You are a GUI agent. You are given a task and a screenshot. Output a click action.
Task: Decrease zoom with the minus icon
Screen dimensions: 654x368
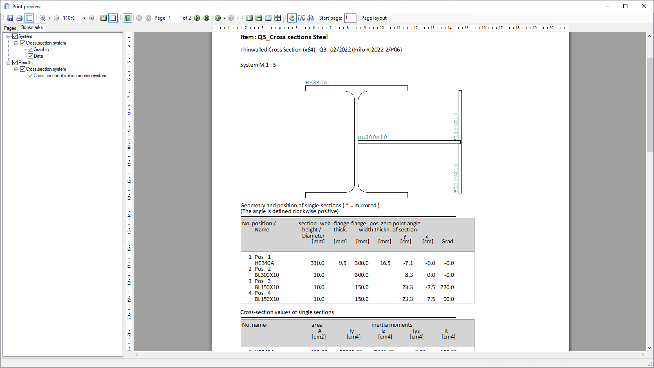click(56, 18)
